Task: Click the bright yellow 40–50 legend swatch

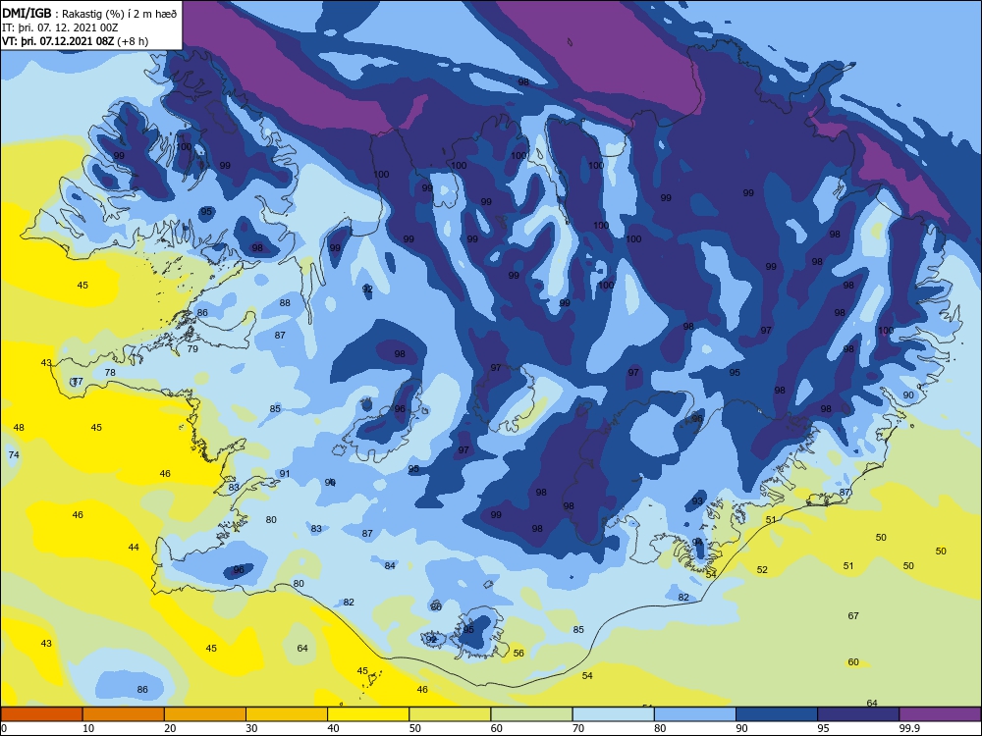Action: 368,714
